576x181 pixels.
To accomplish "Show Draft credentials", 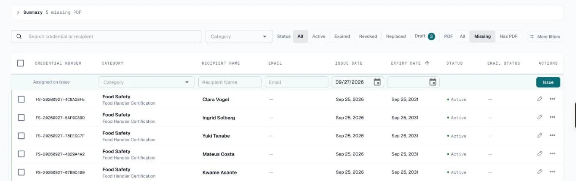I will (425, 36).
